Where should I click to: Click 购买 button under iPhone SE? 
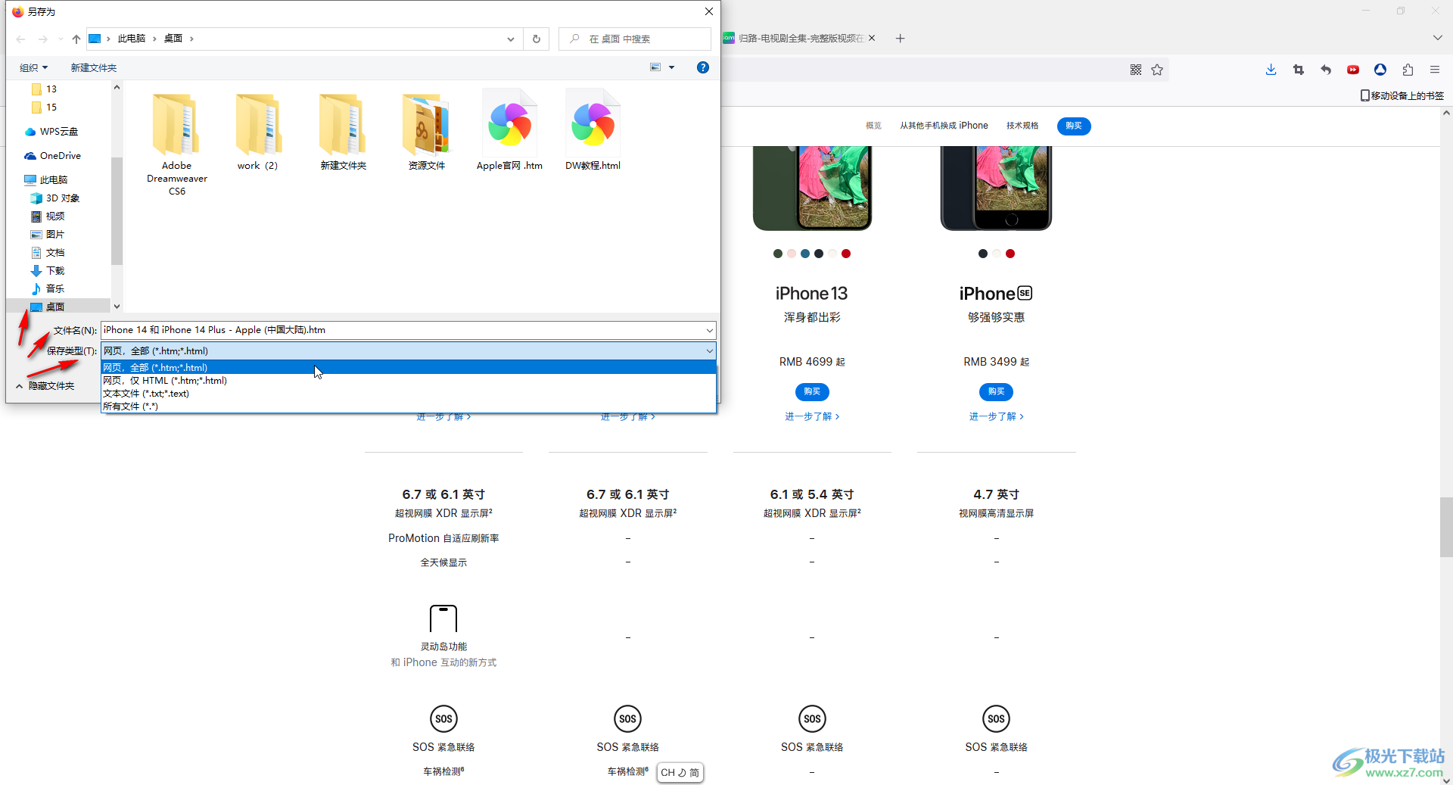point(996,391)
